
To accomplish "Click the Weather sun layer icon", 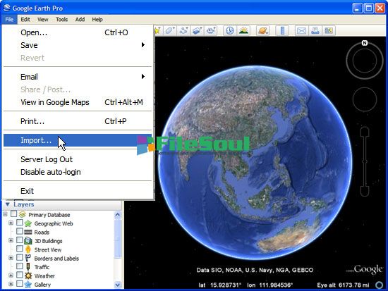I will (x=28, y=275).
